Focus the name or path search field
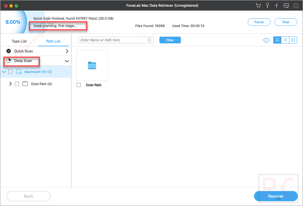This screenshot has width=303, height=206. click(x=116, y=40)
